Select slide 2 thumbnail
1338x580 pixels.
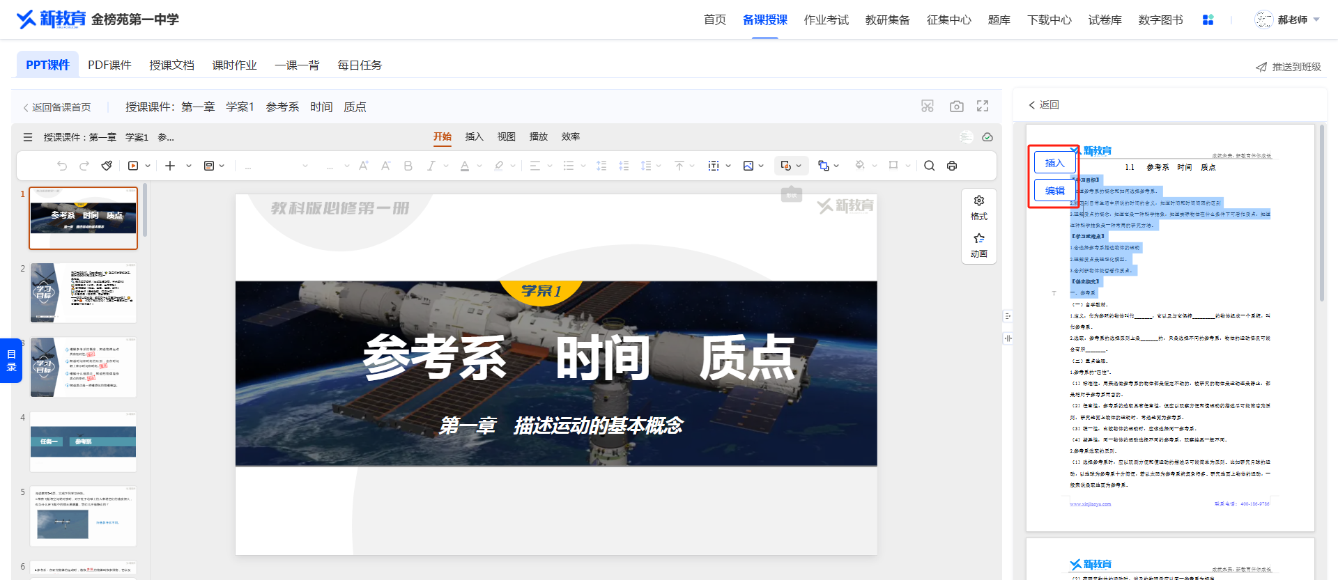click(83, 292)
